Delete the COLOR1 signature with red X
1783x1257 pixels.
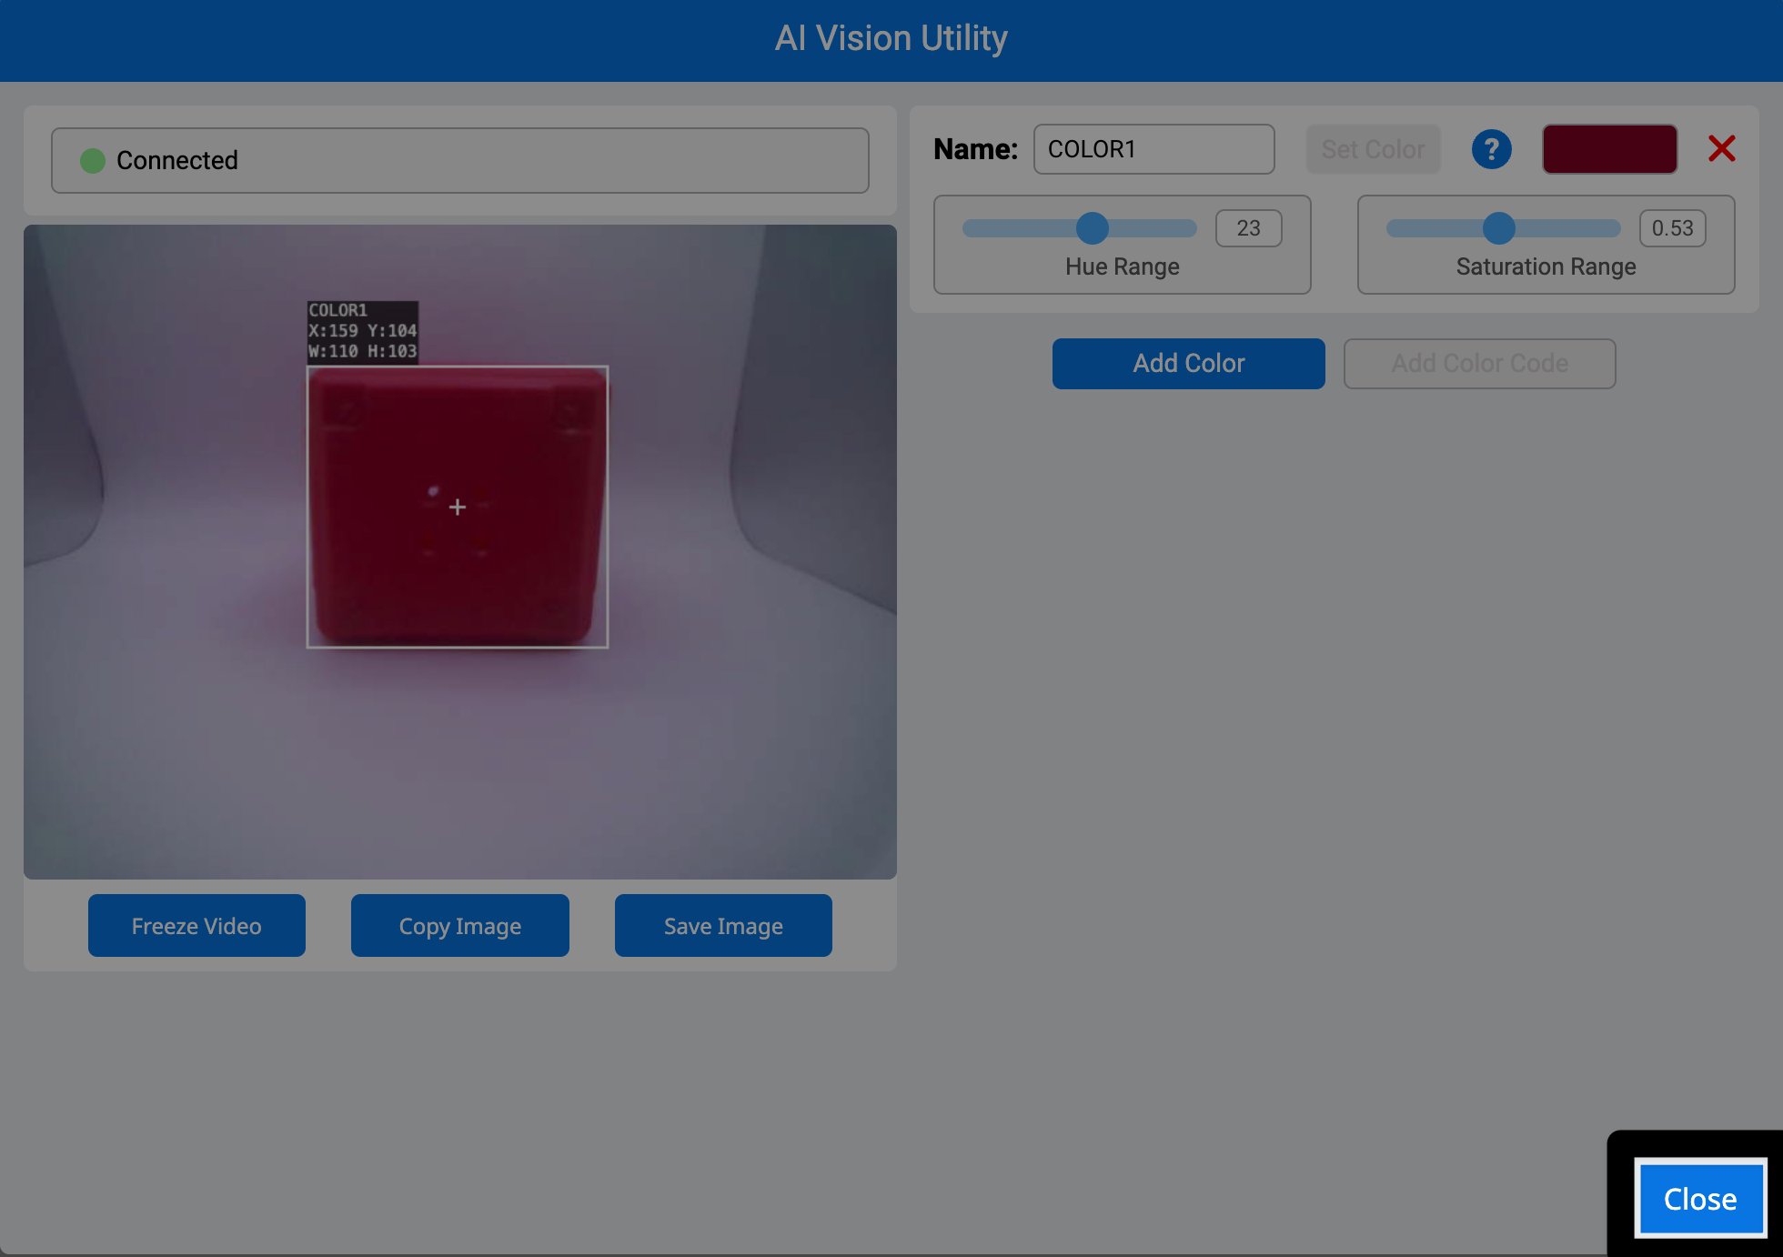pos(1721,148)
